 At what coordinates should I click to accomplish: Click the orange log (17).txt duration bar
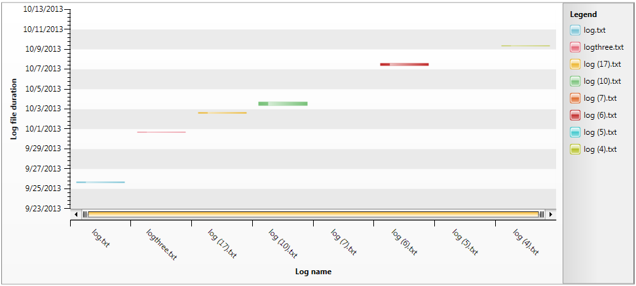(x=222, y=113)
